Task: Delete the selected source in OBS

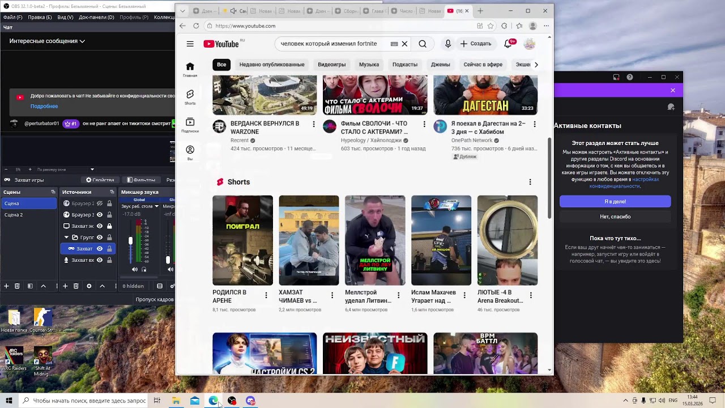Action: [x=76, y=286]
